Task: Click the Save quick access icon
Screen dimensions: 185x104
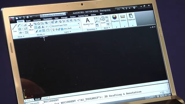Action: [24, 17]
